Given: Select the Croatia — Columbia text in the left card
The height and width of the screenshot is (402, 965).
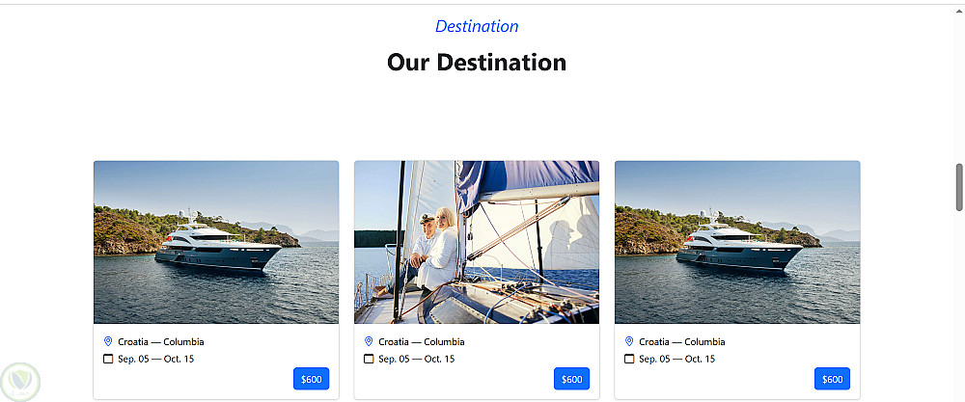Looking at the screenshot, I should [161, 341].
